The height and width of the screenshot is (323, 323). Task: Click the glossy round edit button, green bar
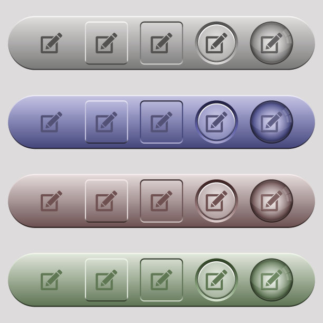[x=271, y=280]
